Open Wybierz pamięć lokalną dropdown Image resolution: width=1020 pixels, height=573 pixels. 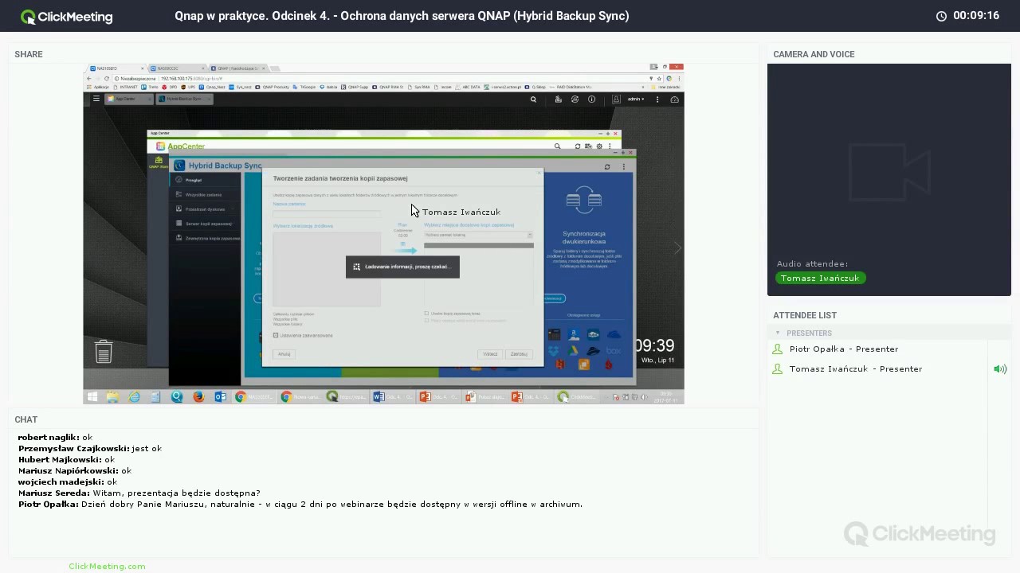click(x=478, y=235)
